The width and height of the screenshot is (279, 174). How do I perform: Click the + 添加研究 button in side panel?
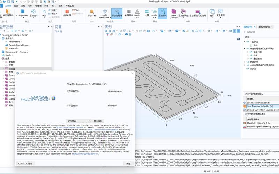pos(249,32)
